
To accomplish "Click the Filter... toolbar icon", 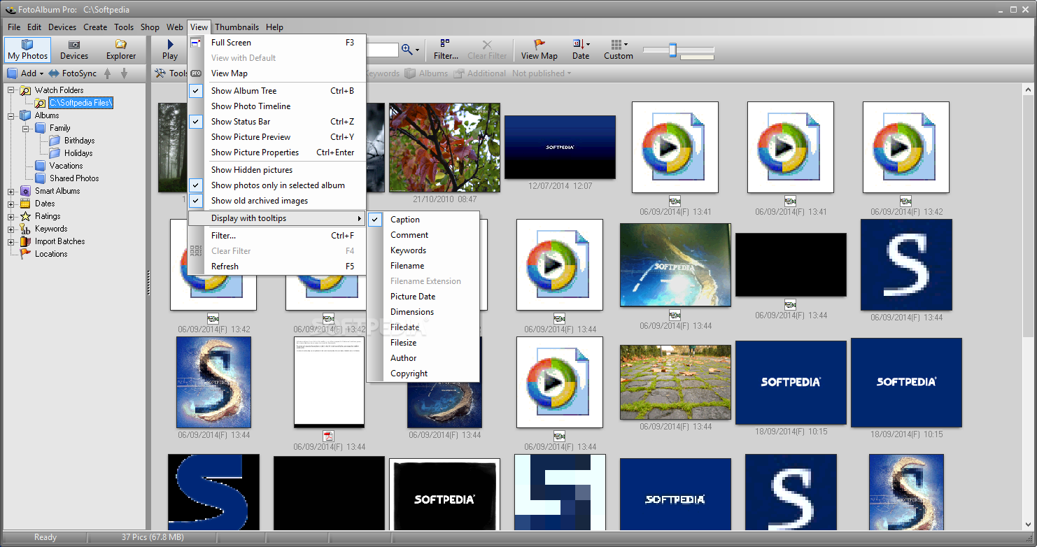I will pos(445,44).
